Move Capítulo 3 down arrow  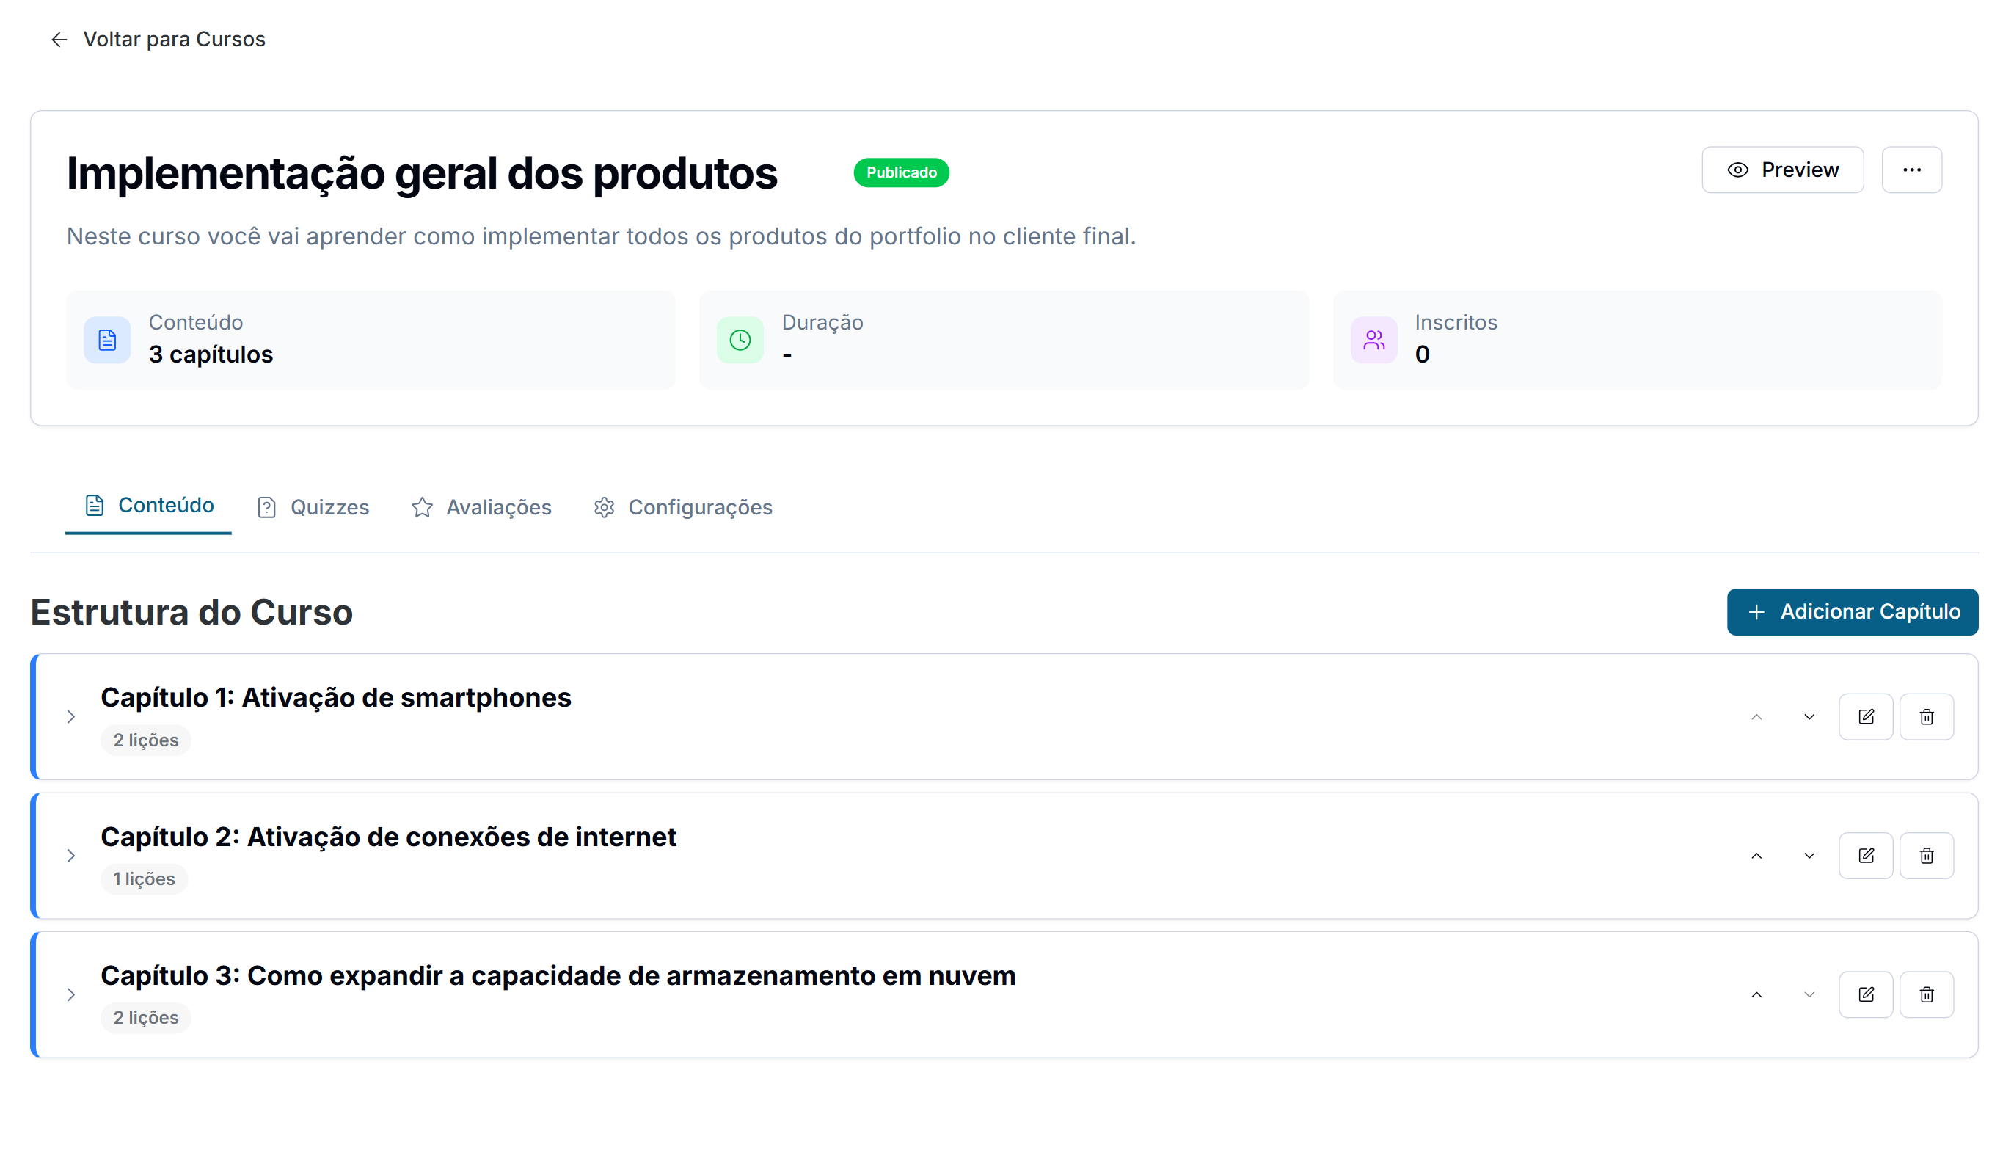(1809, 994)
